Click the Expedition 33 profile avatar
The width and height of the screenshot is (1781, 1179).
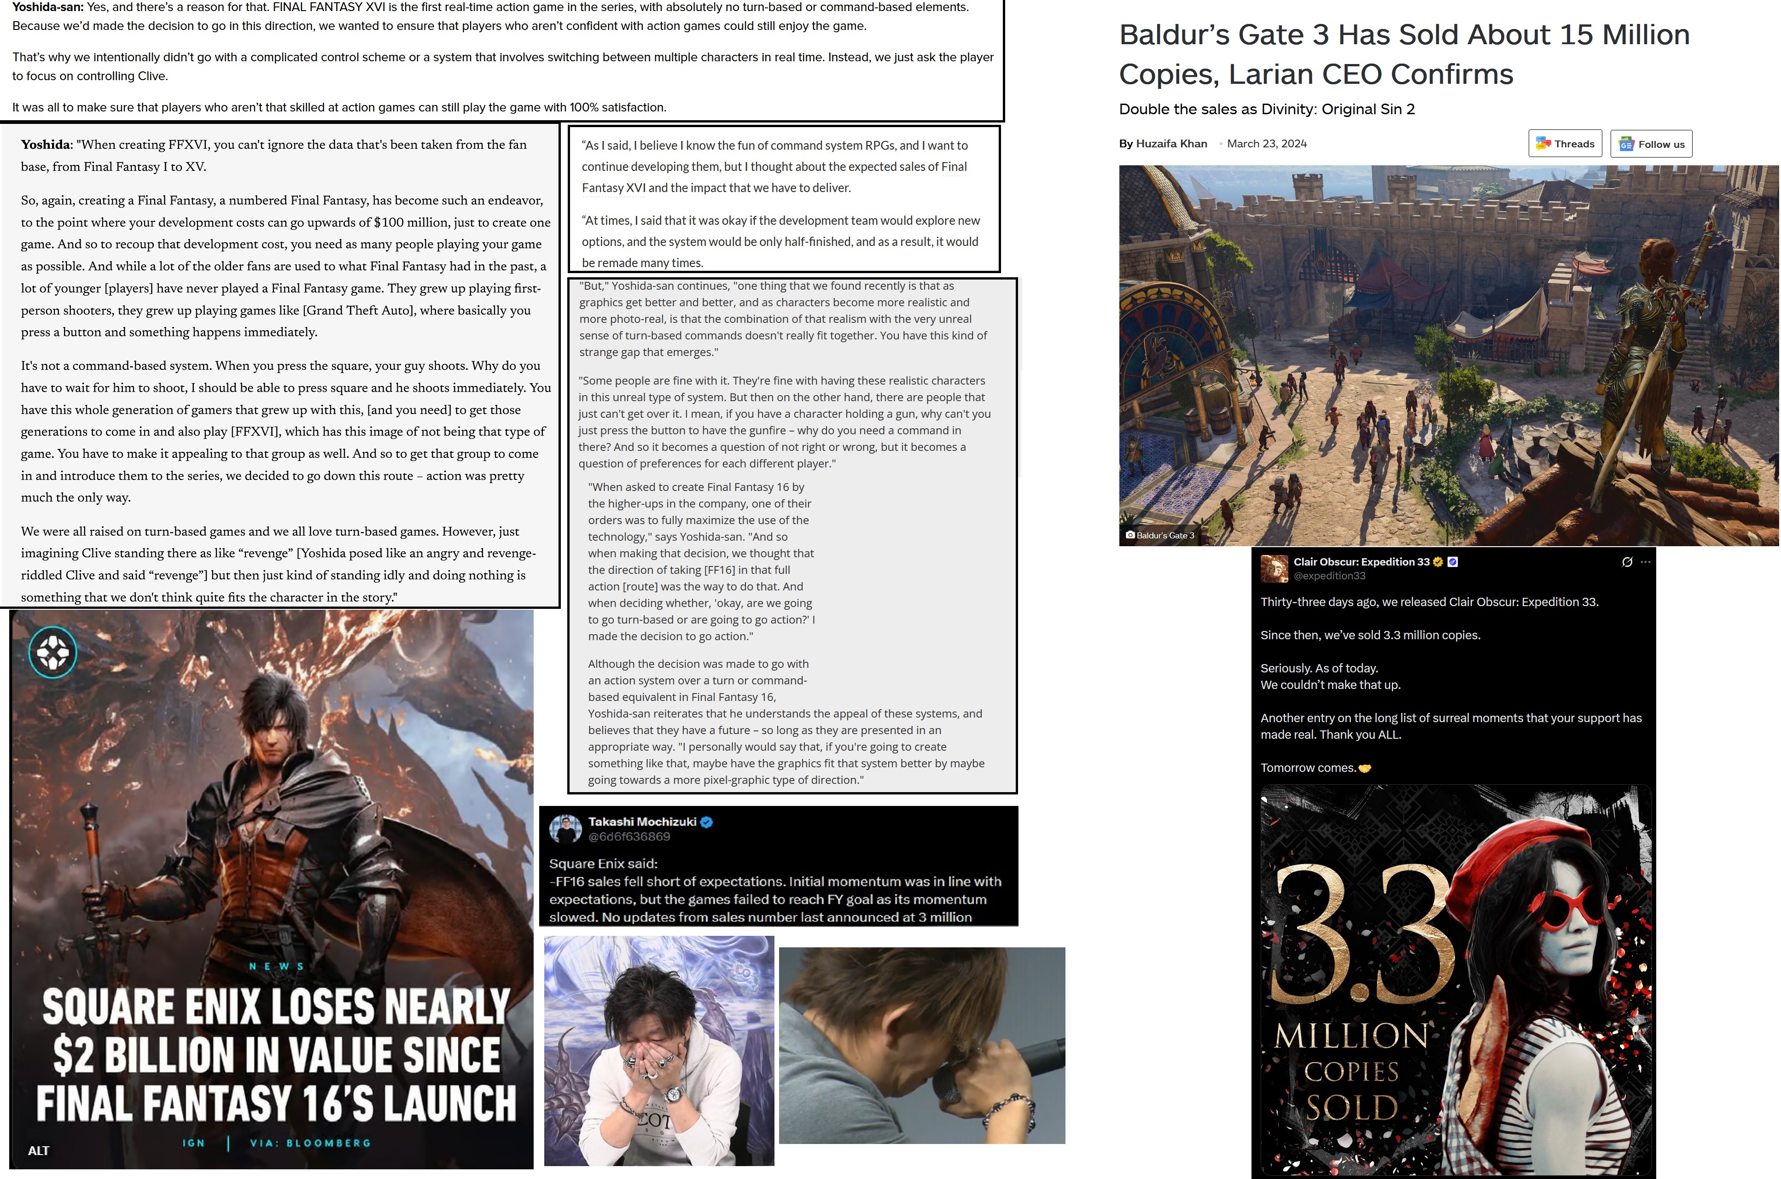(x=1275, y=568)
